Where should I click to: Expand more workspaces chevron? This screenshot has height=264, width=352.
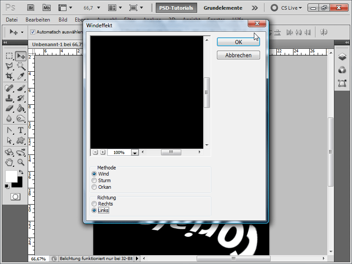click(x=255, y=8)
